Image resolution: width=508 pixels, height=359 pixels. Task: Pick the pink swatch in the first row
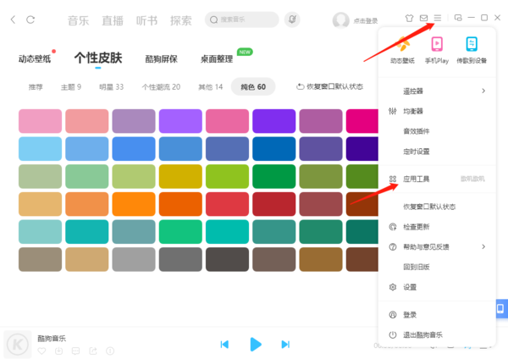tap(41, 121)
